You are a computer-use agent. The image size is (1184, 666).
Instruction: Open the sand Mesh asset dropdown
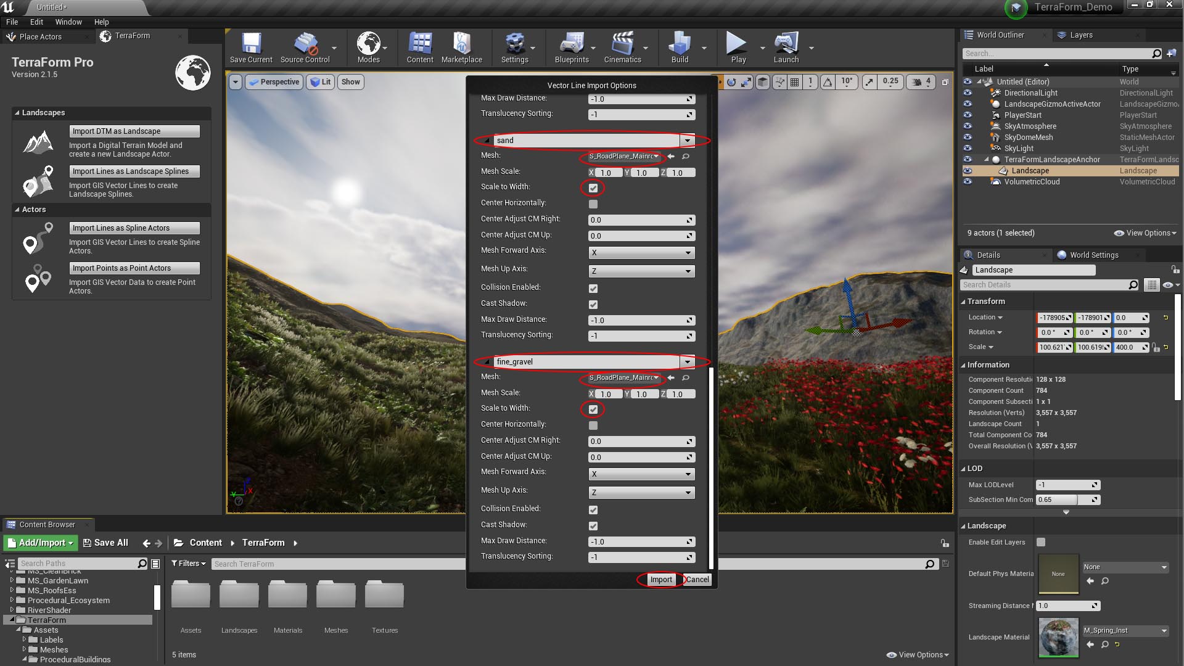click(624, 157)
